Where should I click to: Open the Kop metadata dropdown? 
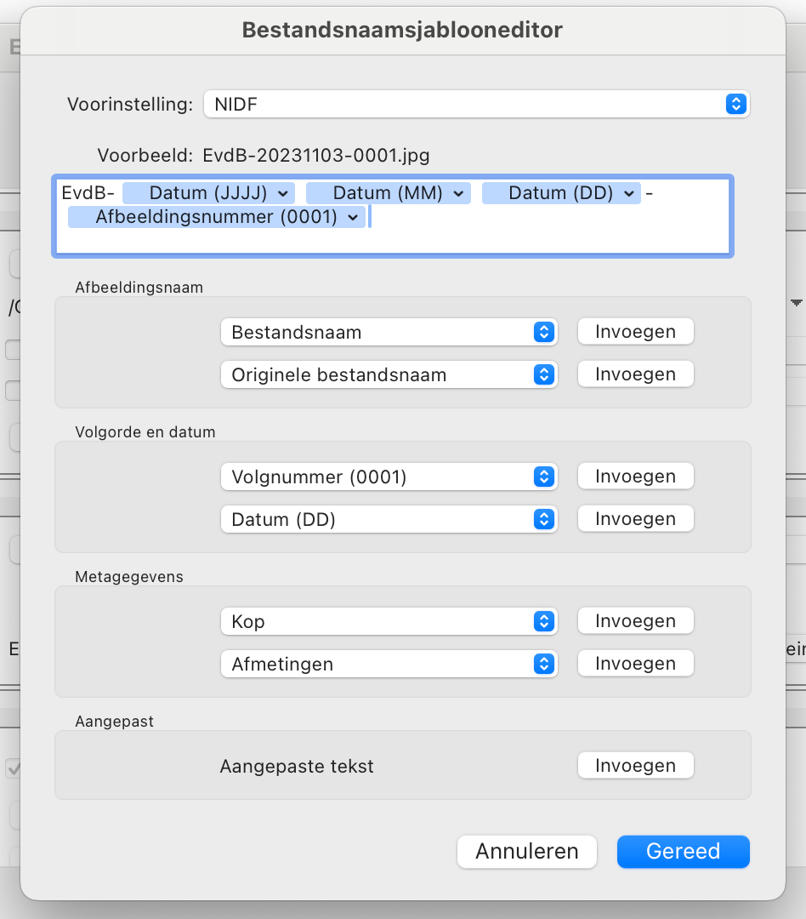(x=389, y=621)
